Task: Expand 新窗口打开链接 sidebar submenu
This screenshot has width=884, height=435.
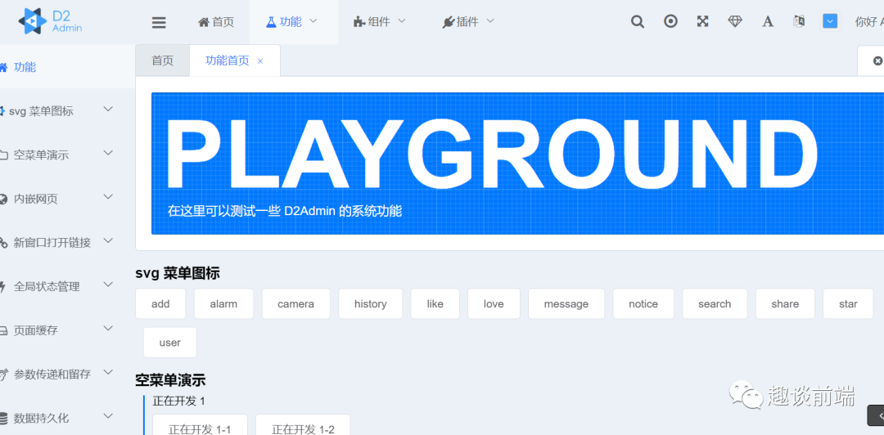Action: (x=108, y=241)
